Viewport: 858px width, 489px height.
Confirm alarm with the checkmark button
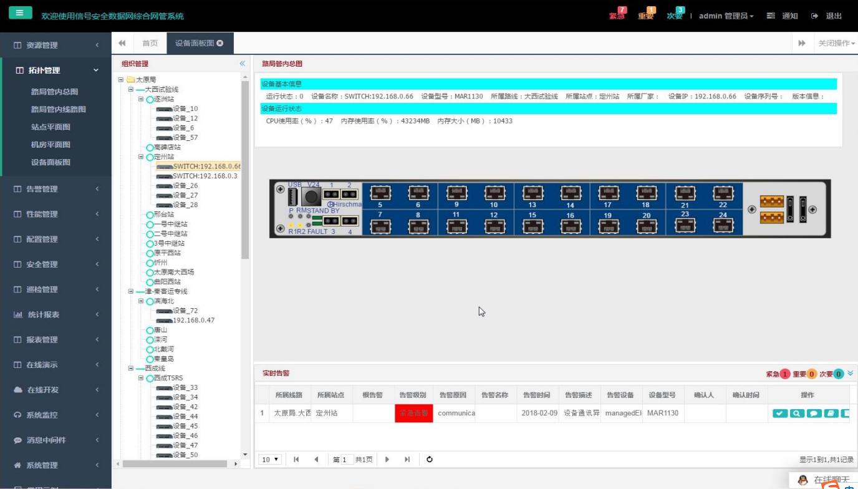point(780,413)
